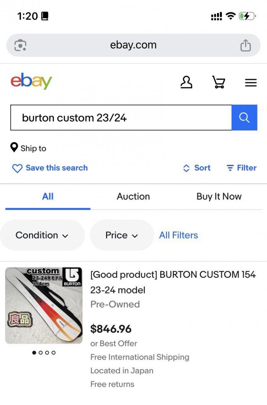Image resolution: width=267 pixels, height=405 pixels.
Task: Tap the Ship to location pin
Action: click(14, 147)
